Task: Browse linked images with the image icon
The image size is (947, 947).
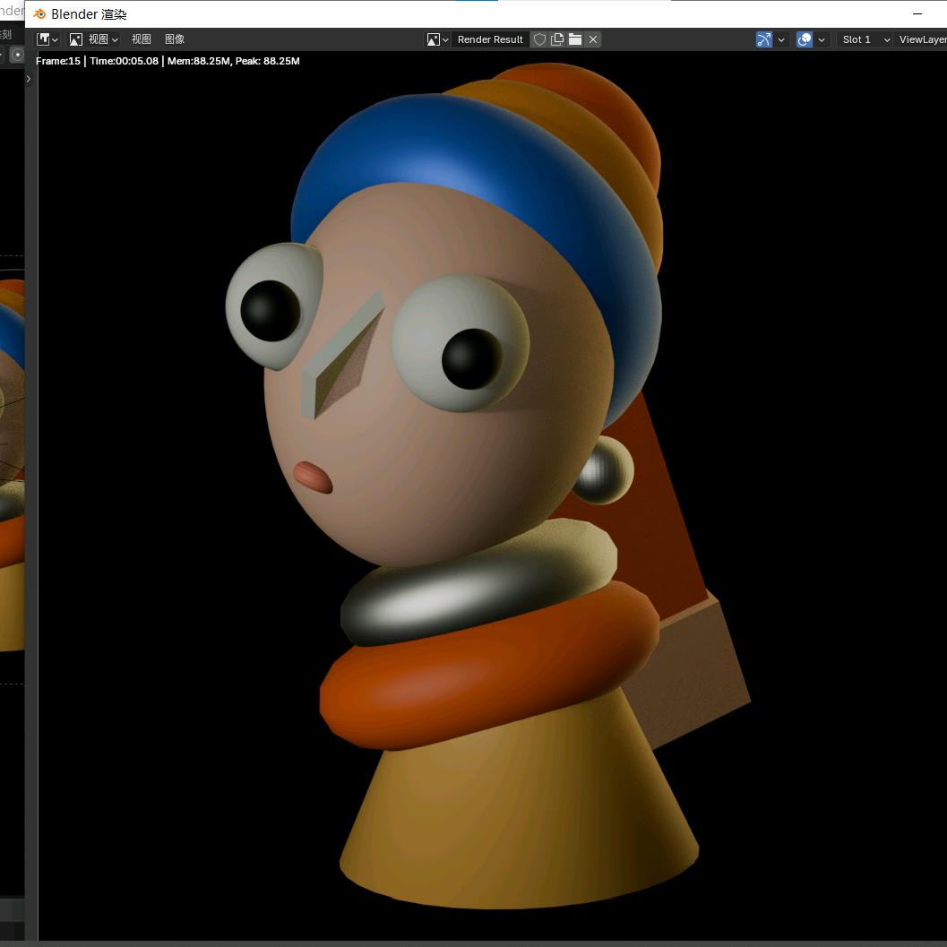Action: [437, 39]
